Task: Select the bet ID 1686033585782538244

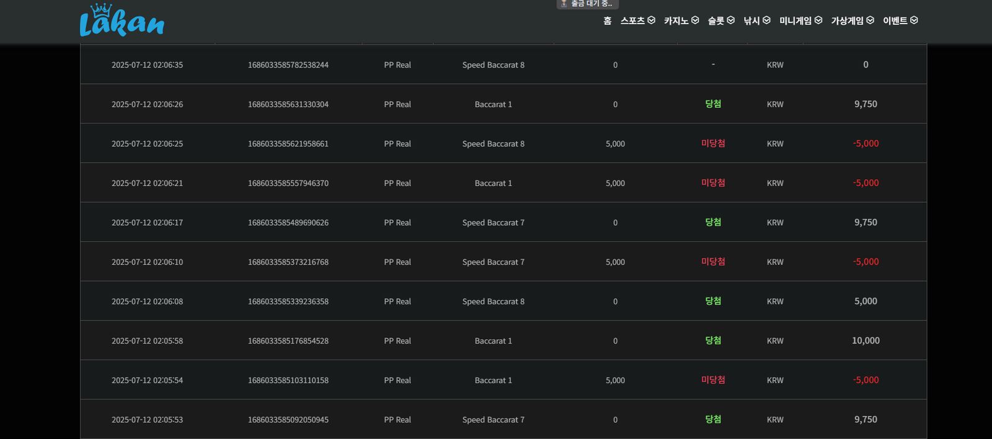Action: (288, 65)
